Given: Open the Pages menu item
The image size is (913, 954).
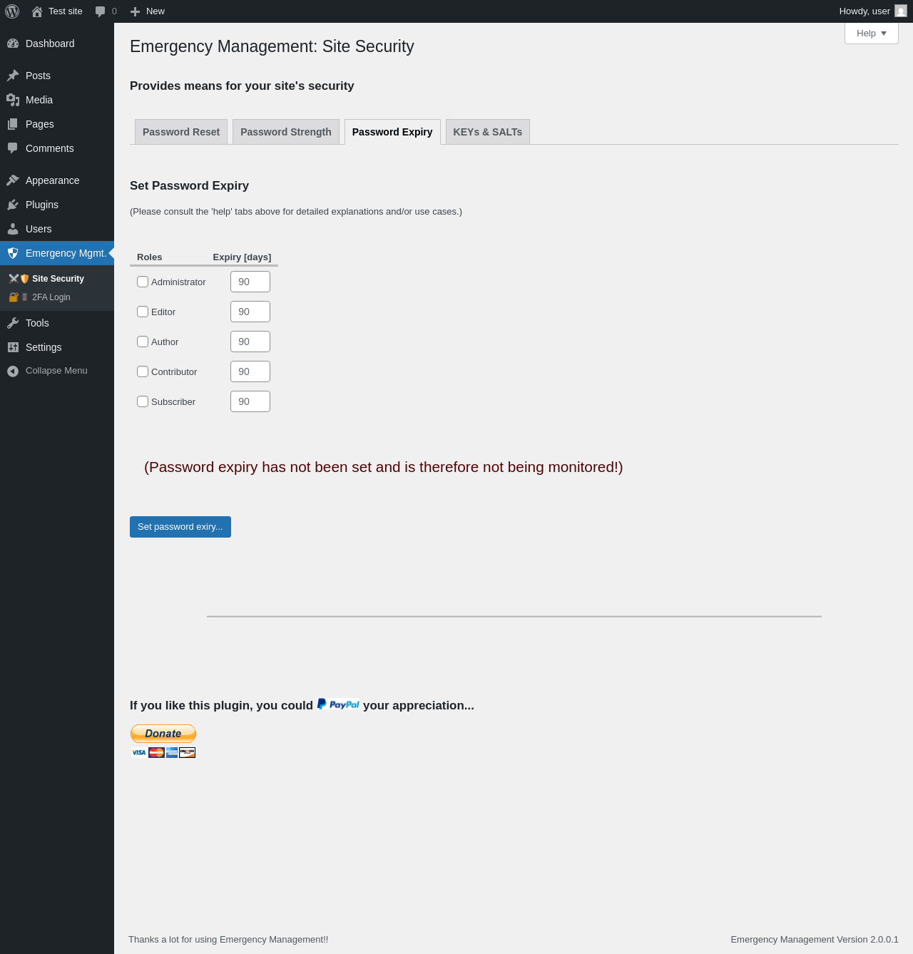Looking at the screenshot, I should click(x=57, y=124).
